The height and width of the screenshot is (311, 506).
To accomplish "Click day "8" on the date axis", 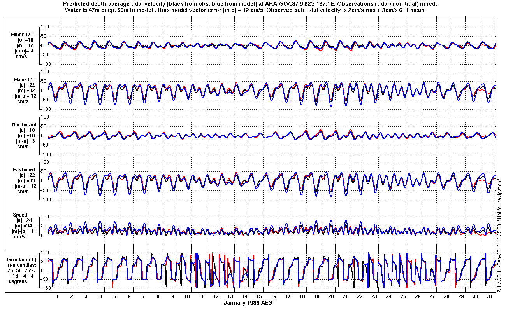I will tap(158, 296).
